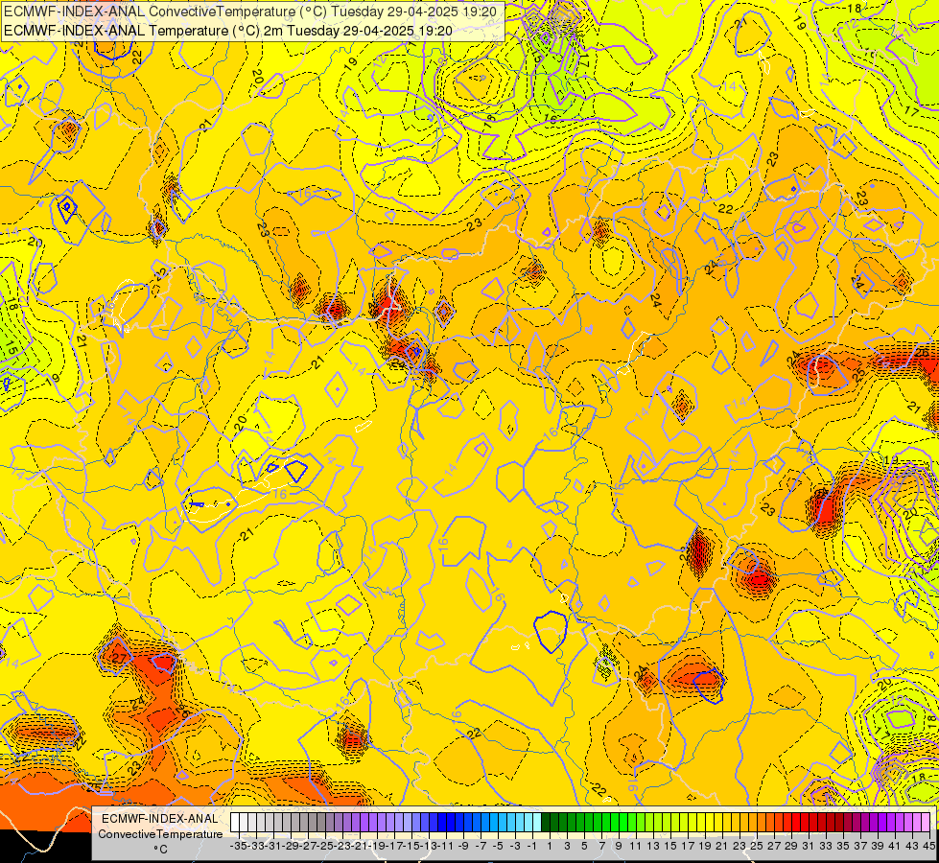Select legend label 'ECMWF-INDEX-ANAL' beside color bar
This screenshot has width=939, height=863.
click(x=160, y=819)
